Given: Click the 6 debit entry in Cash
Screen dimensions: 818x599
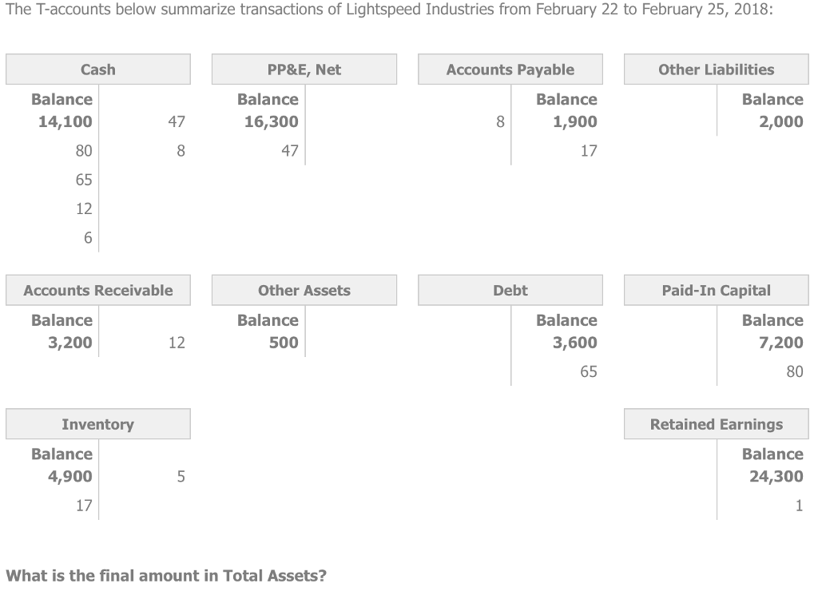Looking at the screenshot, I should coord(88,238).
